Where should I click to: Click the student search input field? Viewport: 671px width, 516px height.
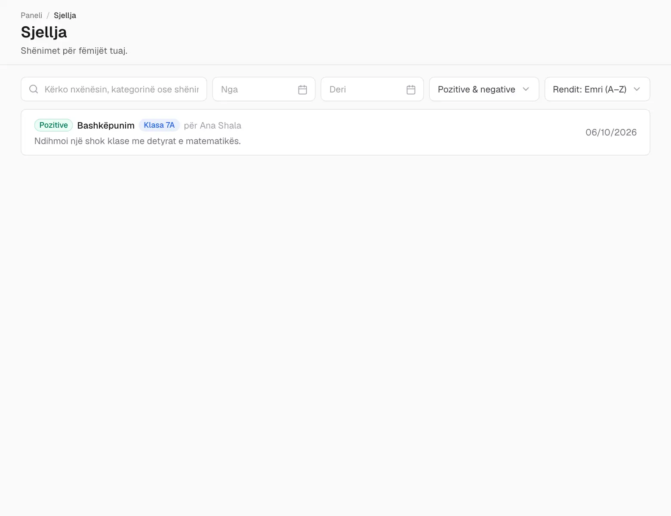pyautogui.click(x=114, y=89)
